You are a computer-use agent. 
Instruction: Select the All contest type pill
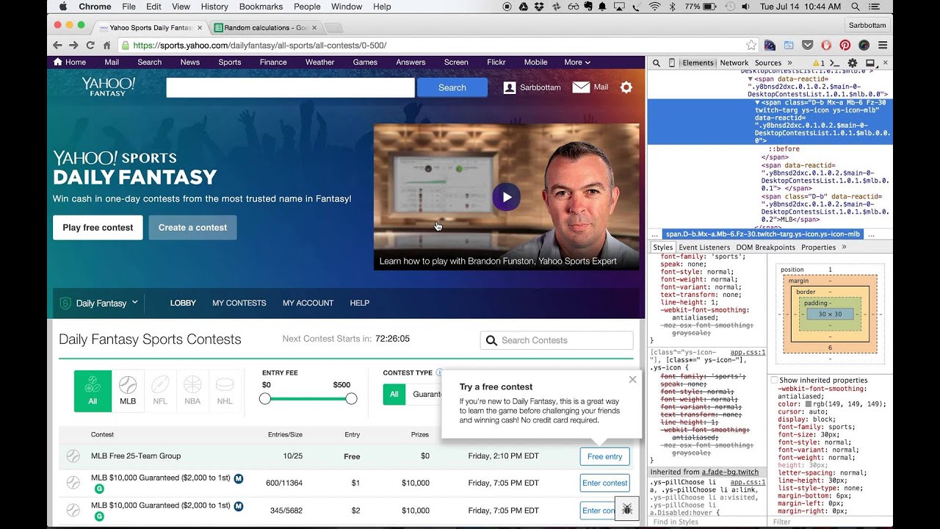click(394, 395)
